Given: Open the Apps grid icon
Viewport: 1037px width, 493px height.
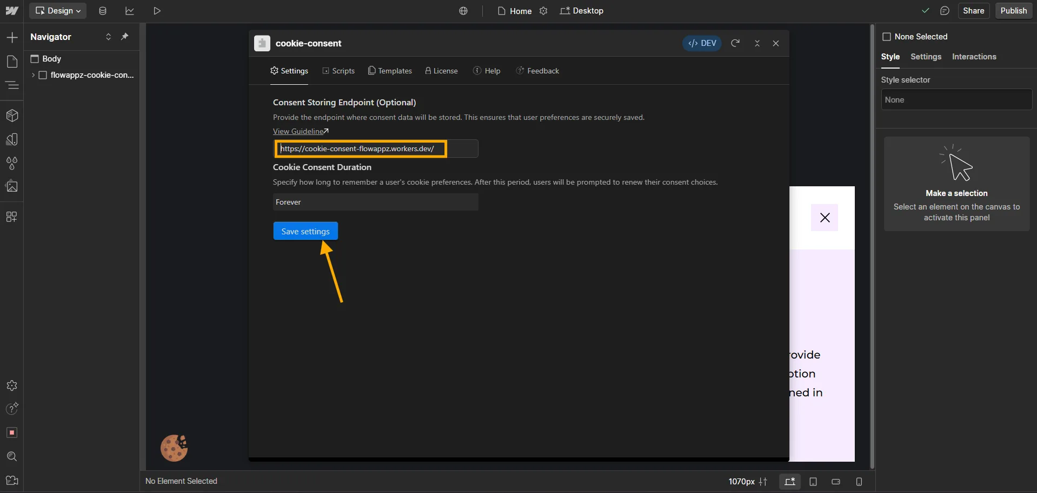Looking at the screenshot, I should tap(12, 217).
